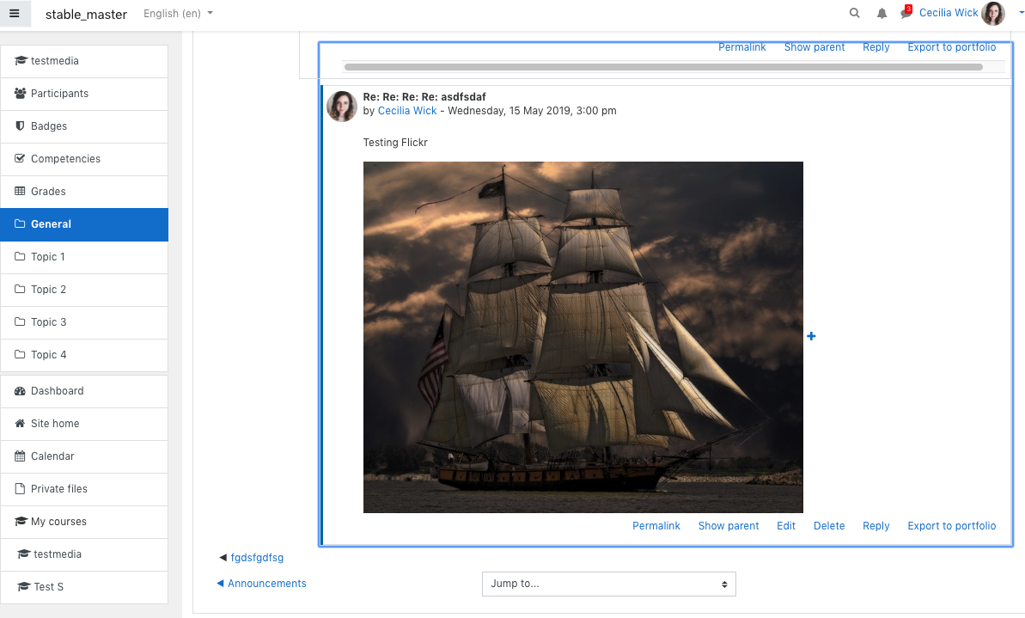Viewport: 1025px width, 618px height.
Task: Click the Grades table icon
Action: pos(21,192)
